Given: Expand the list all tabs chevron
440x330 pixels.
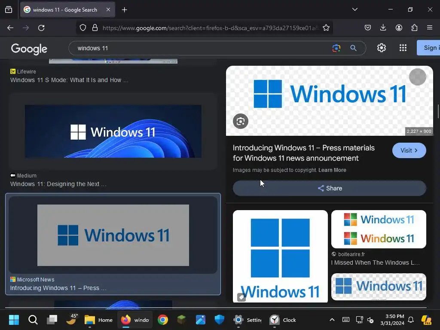Looking at the screenshot, I should [x=354, y=9].
